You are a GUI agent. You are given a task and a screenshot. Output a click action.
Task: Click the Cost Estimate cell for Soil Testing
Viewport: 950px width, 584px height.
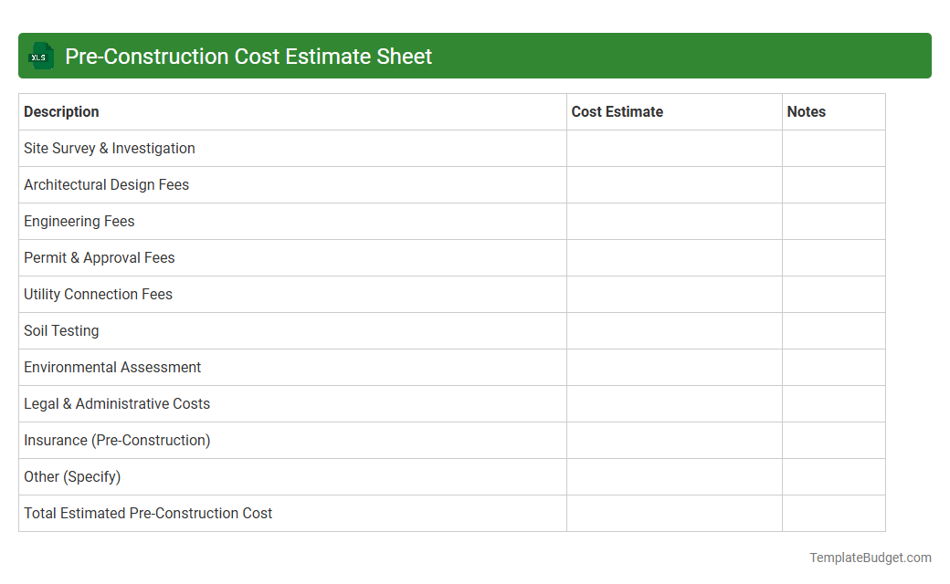pyautogui.click(x=673, y=330)
